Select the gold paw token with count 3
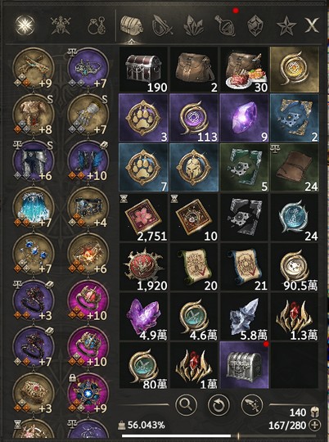The image size is (329, 442). pos(143,118)
